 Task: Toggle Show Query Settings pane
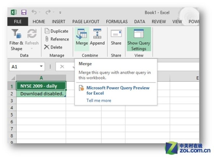point(139,39)
